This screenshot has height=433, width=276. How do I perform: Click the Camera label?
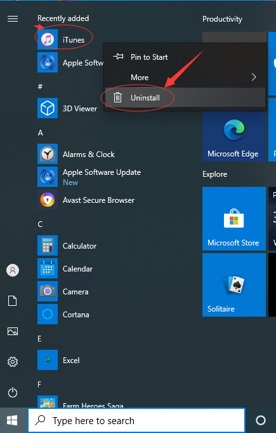(x=76, y=292)
